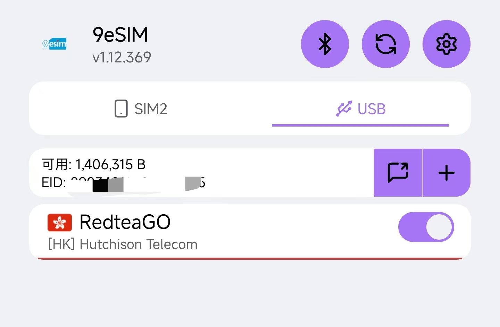Tap the 9eSIM app title
500x327 pixels.
pyautogui.click(x=120, y=35)
